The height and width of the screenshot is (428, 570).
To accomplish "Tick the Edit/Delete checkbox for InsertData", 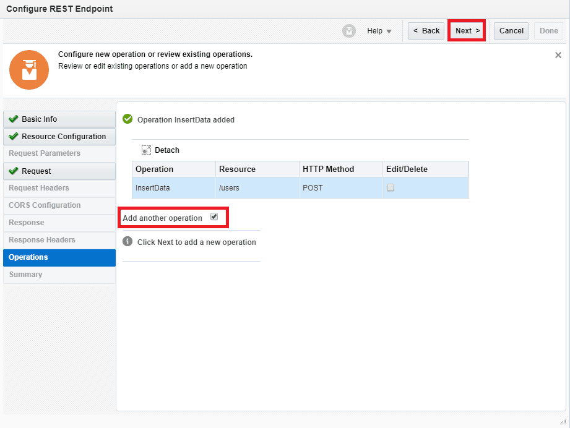I will click(x=391, y=187).
